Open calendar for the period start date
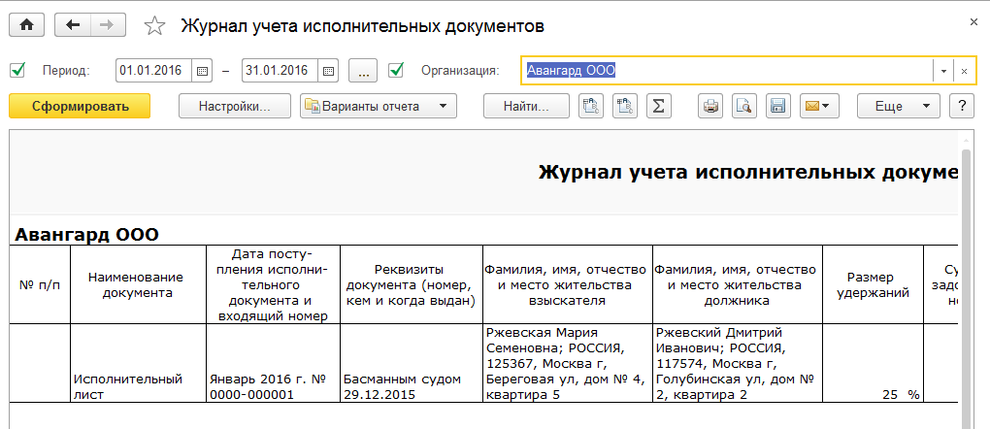 click(202, 71)
